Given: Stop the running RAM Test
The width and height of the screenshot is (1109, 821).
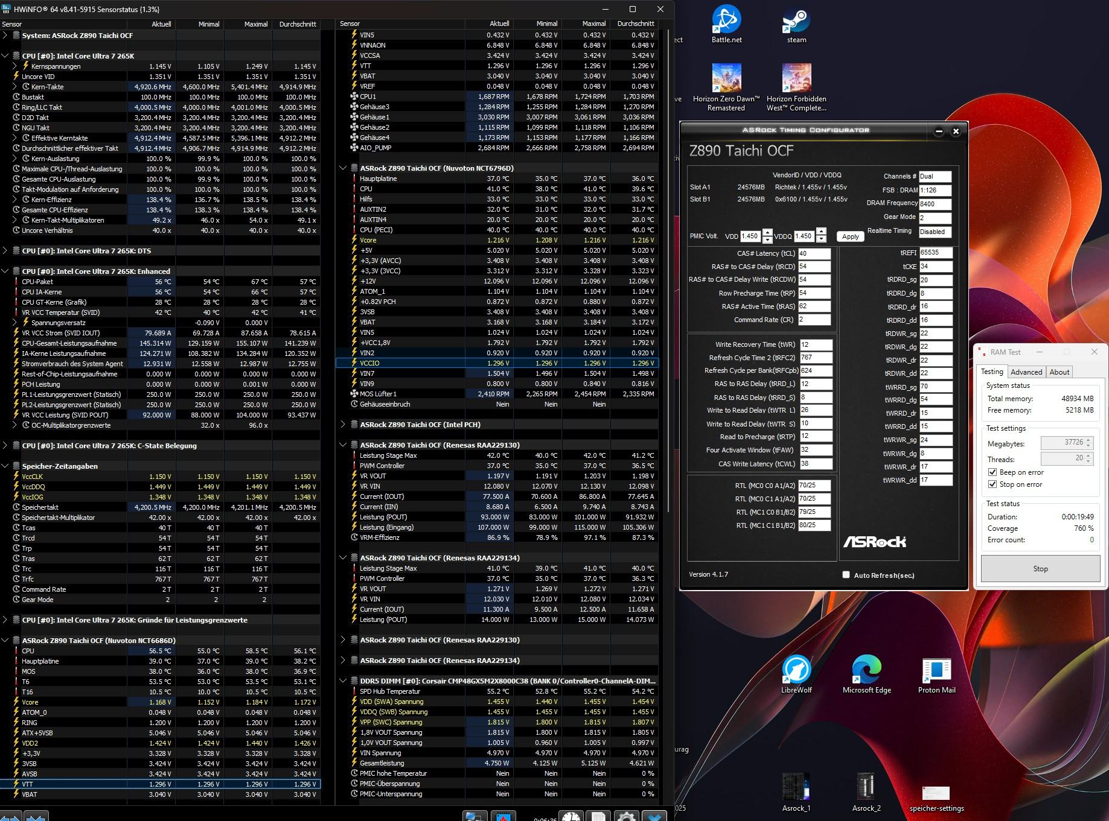Looking at the screenshot, I should (1040, 569).
